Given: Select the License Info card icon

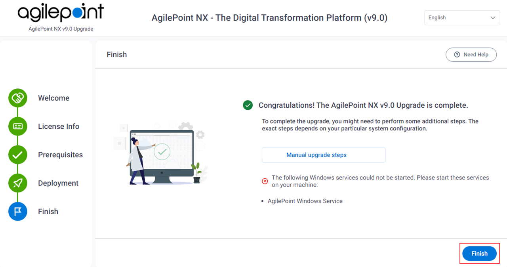Looking at the screenshot, I should (x=18, y=126).
